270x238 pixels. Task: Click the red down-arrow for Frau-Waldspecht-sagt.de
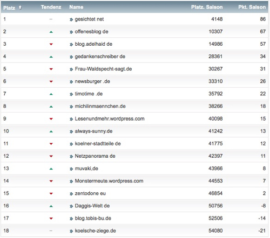pyautogui.click(x=51, y=69)
